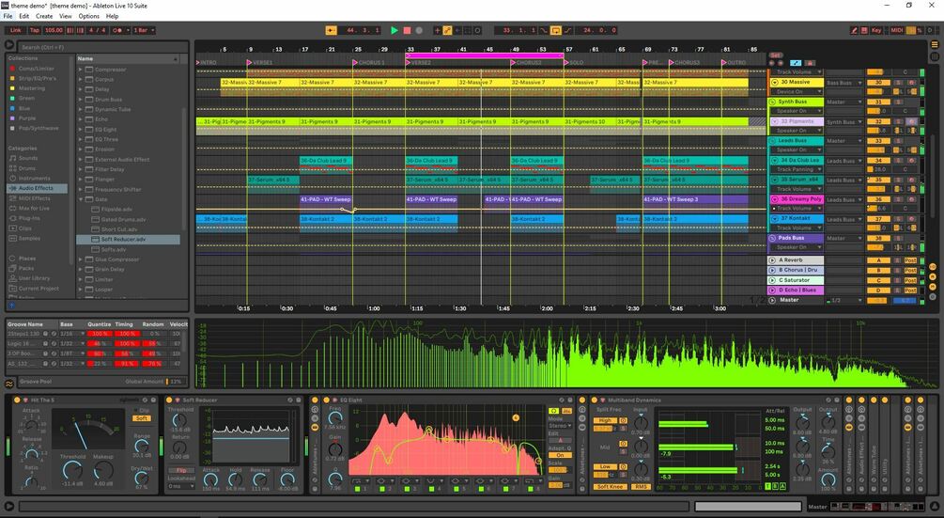Expand the Delay folder
This screenshot has width=944, height=518.
[81, 89]
